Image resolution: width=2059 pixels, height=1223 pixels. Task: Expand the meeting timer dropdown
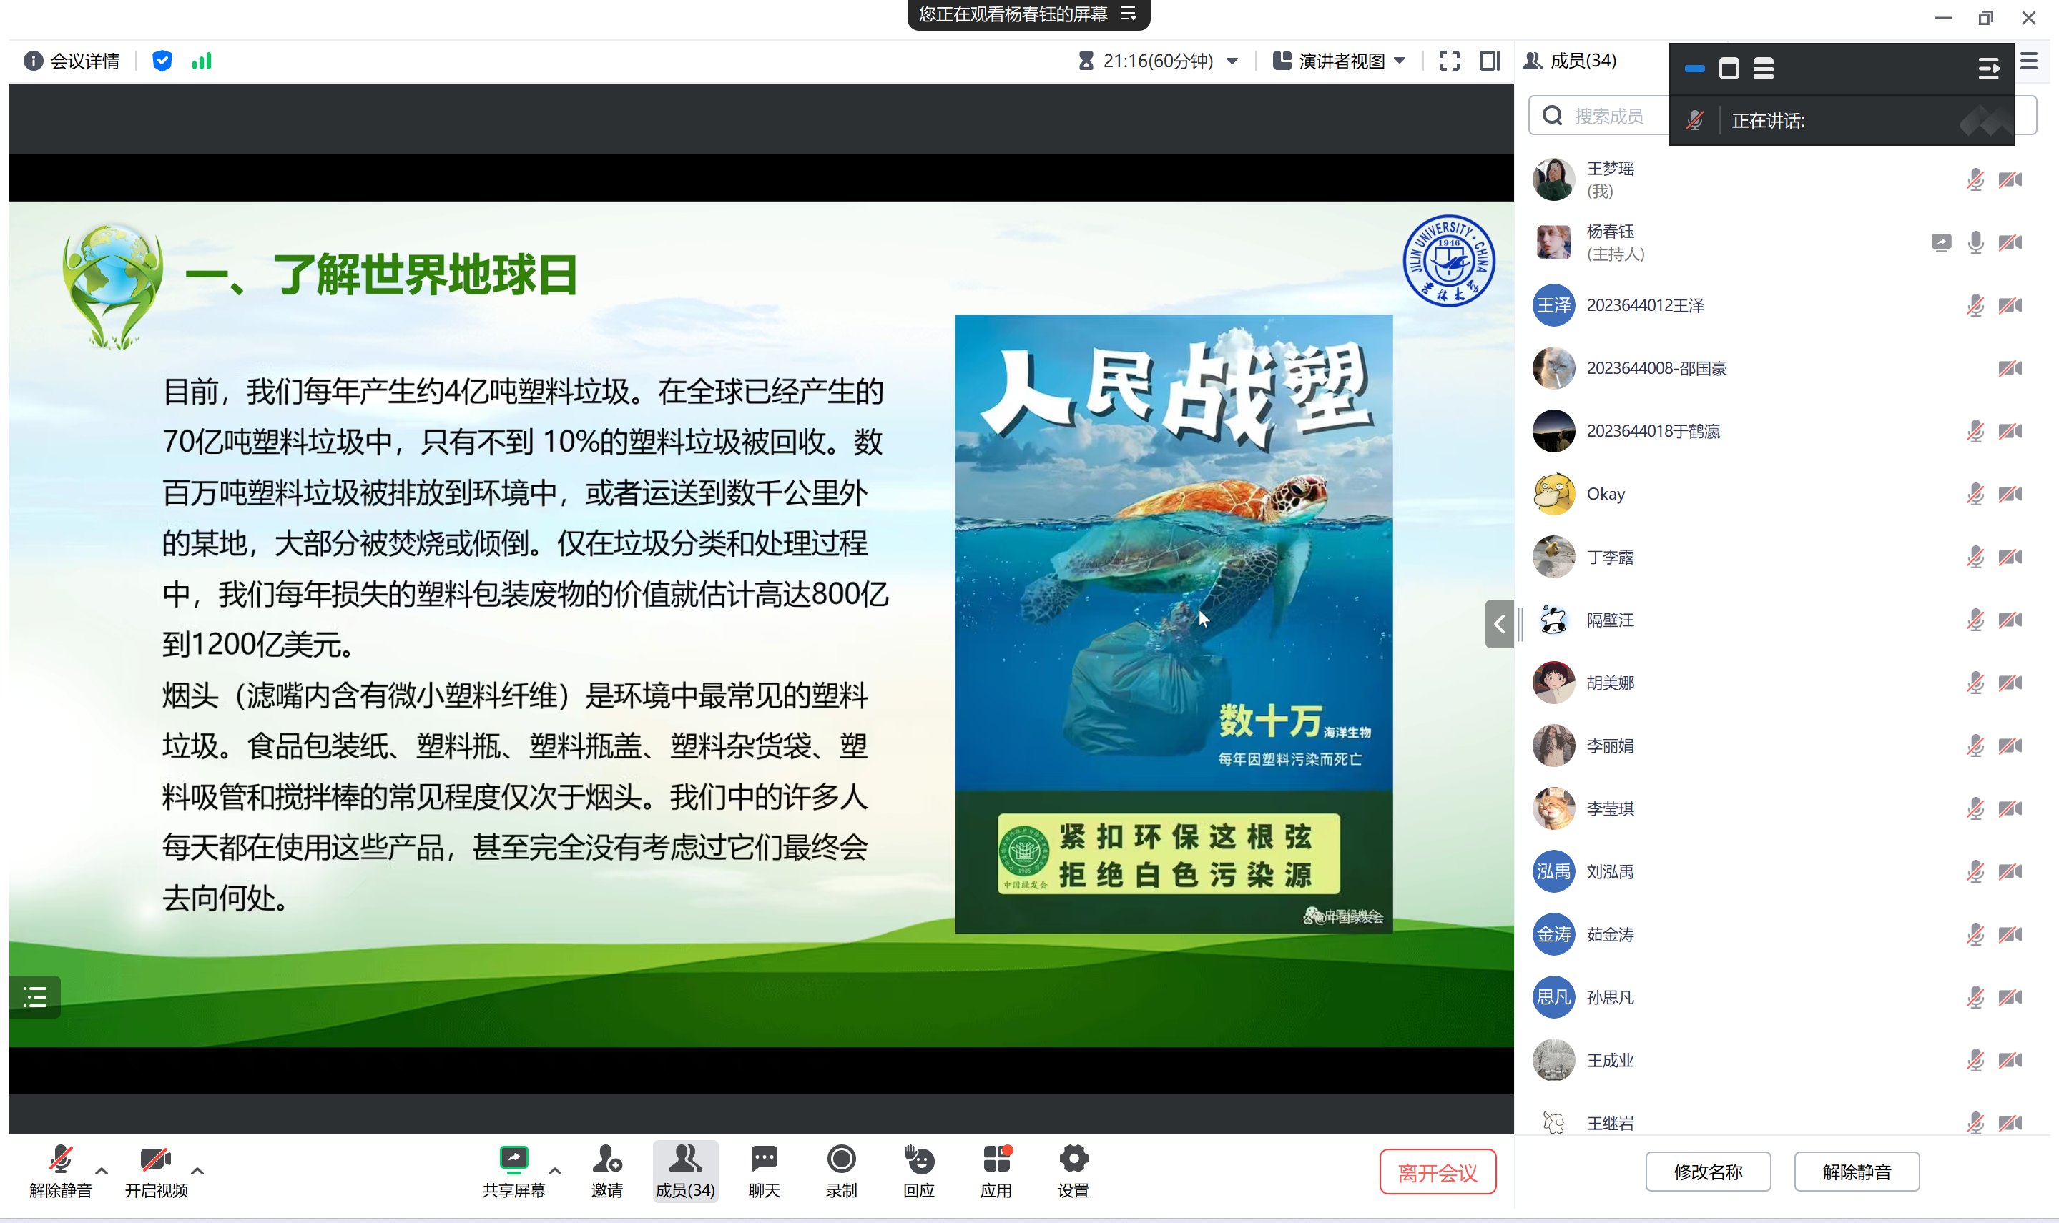tap(1232, 61)
